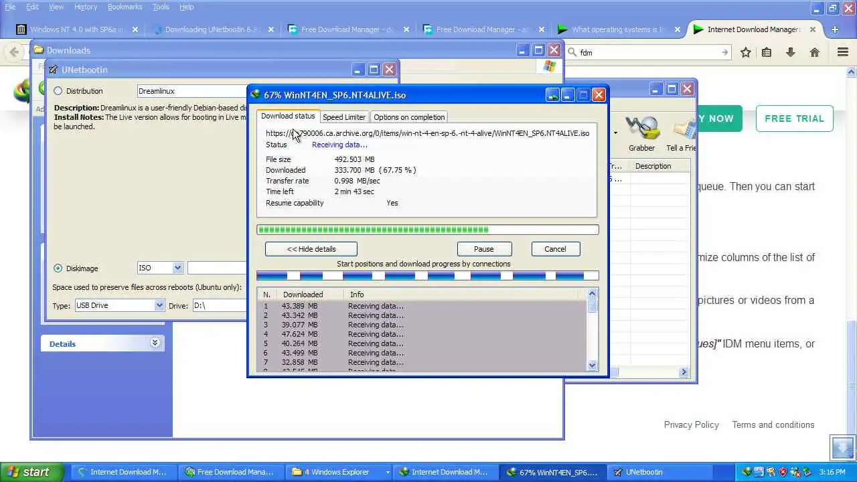Switch to the Download status tab
Screen dimensions: 857x482
tap(288, 116)
